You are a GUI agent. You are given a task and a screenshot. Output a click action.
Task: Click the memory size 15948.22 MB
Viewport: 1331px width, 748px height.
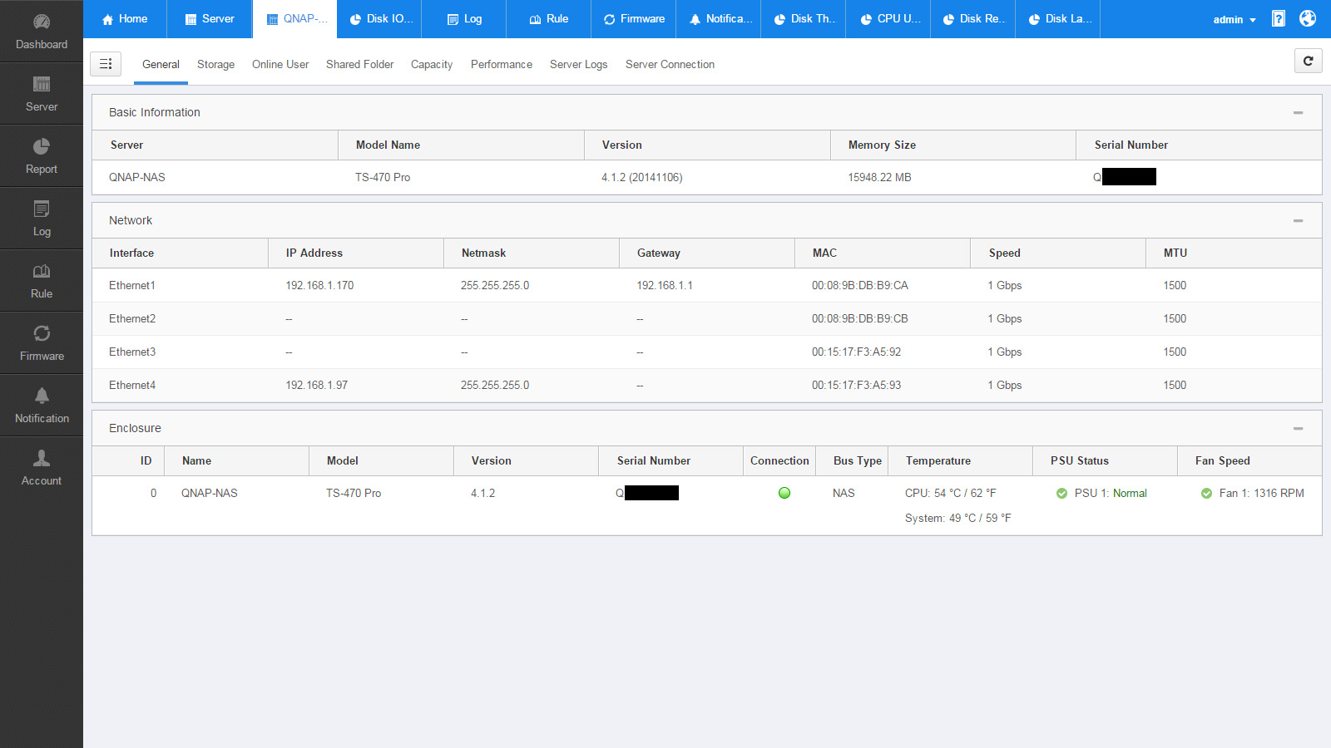[x=879, y=177]
